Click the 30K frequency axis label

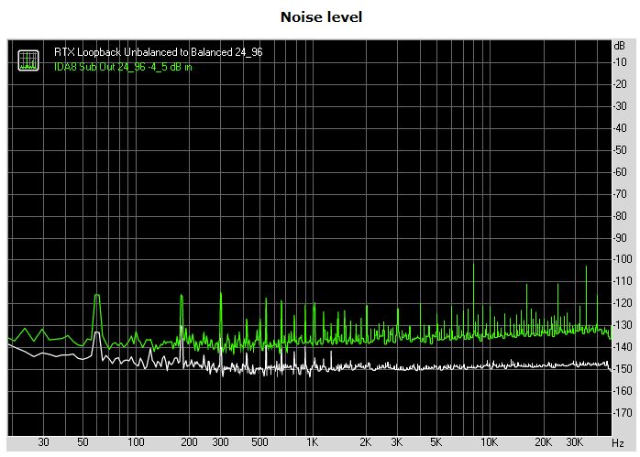click(x=575, y=442)
